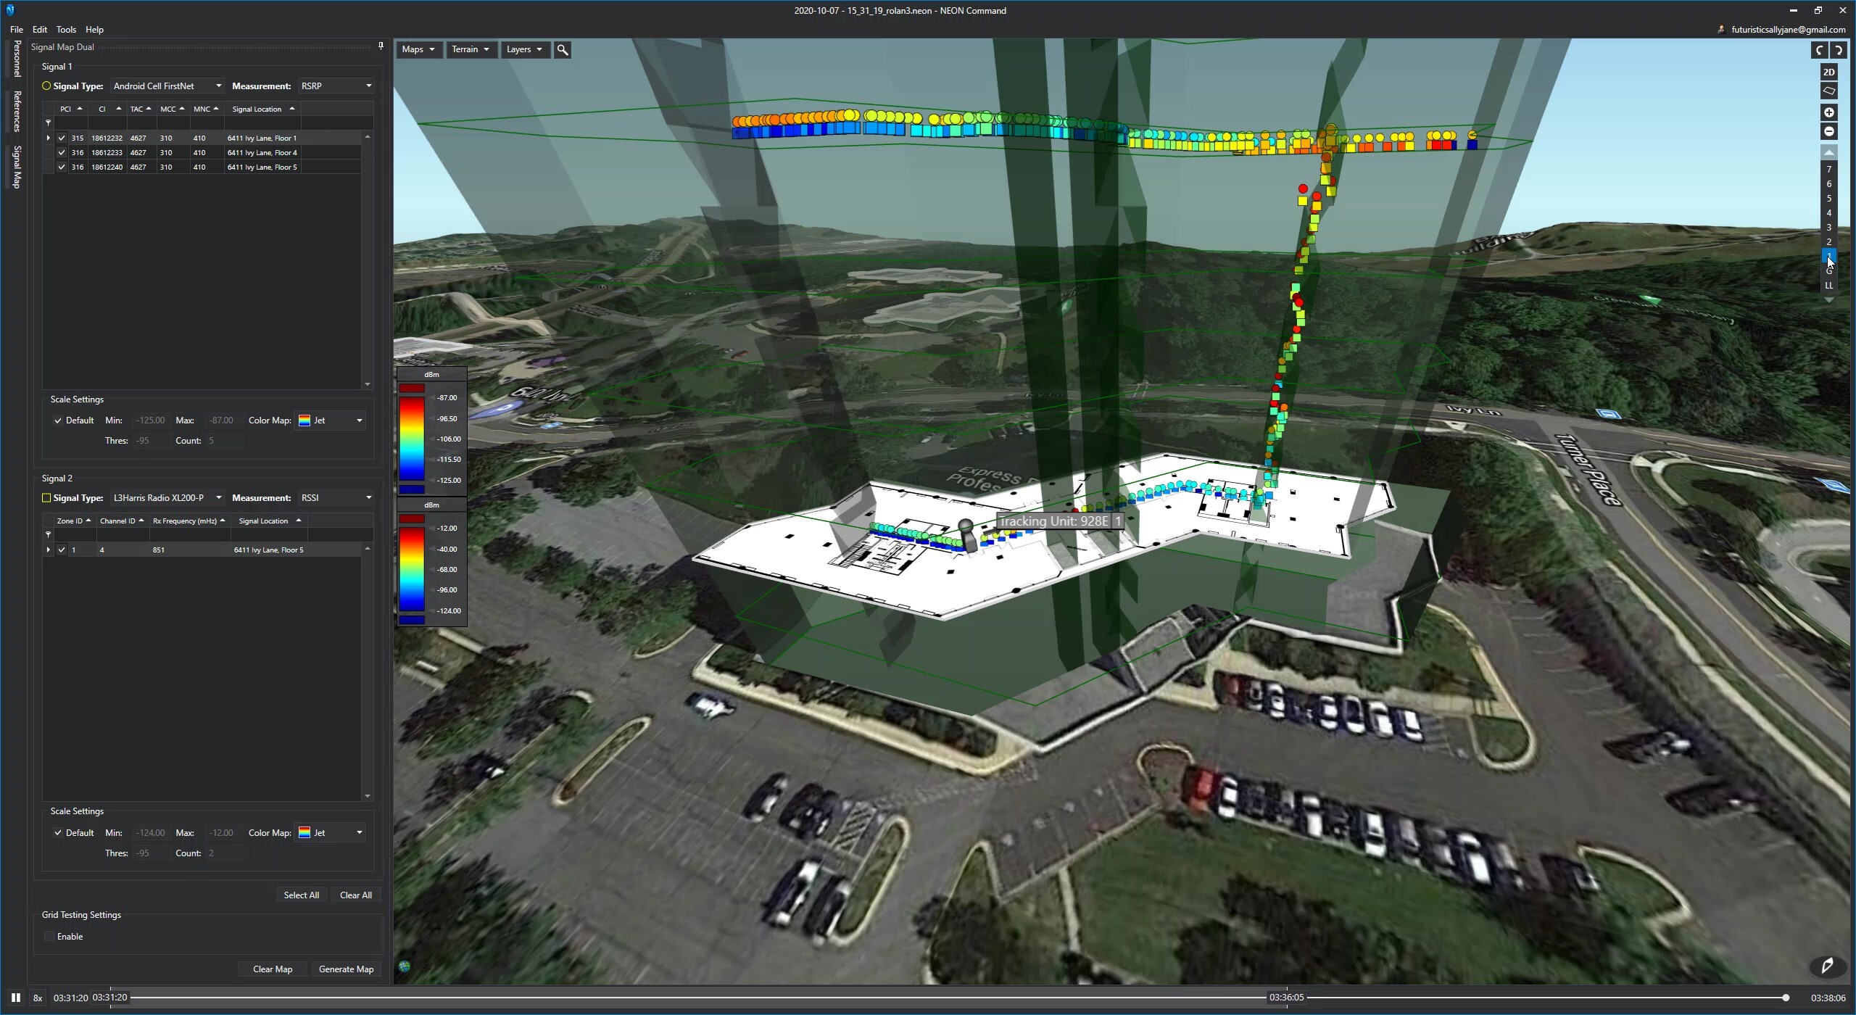The width and height of the screenshot is (1856, 1015).
Task: Expand the Layers dropdown on the map
Action: (523, 49)
